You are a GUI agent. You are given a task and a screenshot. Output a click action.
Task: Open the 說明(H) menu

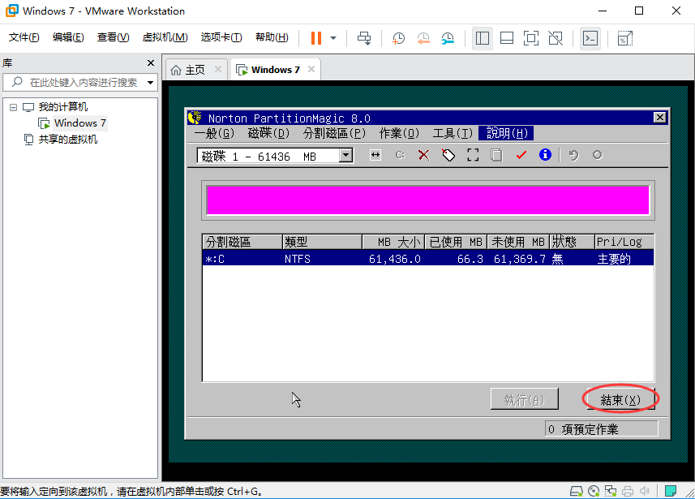coord(506,133)
